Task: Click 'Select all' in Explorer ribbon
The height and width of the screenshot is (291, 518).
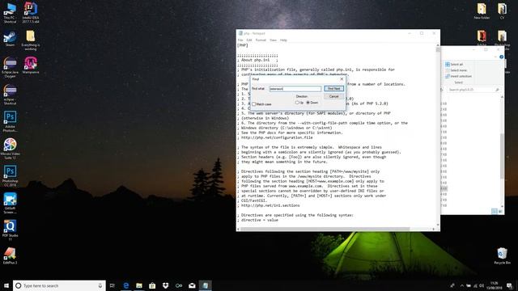Action: [x=454, y=65]
